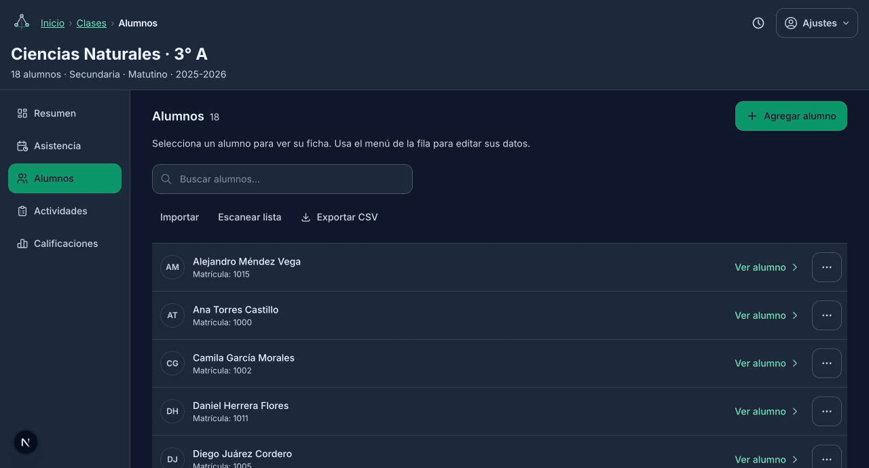Viewport: 869px width, 468px height.
Task: Click the Agregar alumno button
Action: tap(791, 116)
